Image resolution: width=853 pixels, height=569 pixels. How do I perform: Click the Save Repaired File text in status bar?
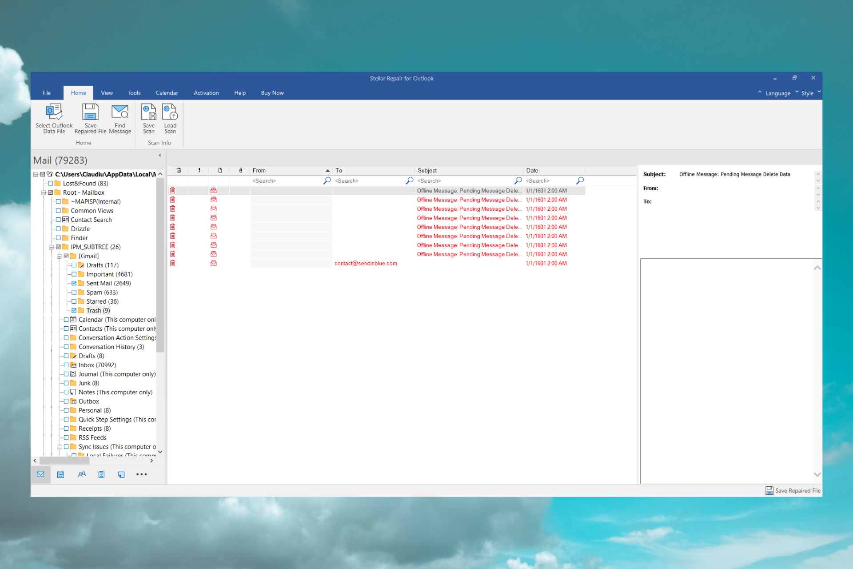point(797,491)
